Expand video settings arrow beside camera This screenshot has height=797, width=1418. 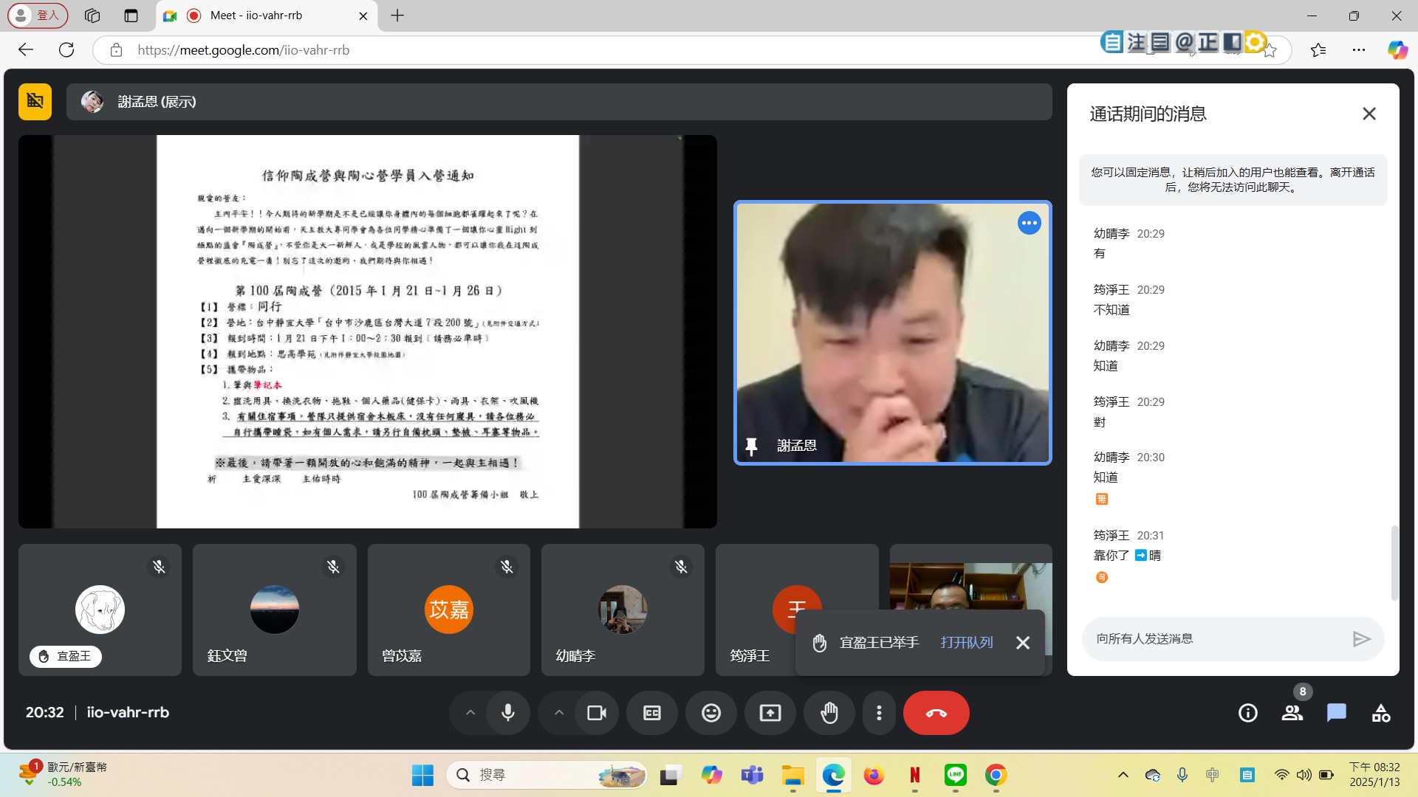[559, 713]
